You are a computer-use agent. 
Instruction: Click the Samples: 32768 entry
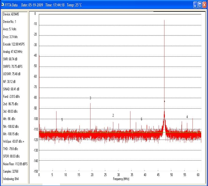tap(11, 171)
